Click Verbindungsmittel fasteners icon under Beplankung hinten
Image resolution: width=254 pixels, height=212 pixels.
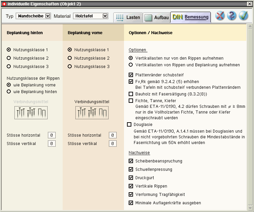31,113
